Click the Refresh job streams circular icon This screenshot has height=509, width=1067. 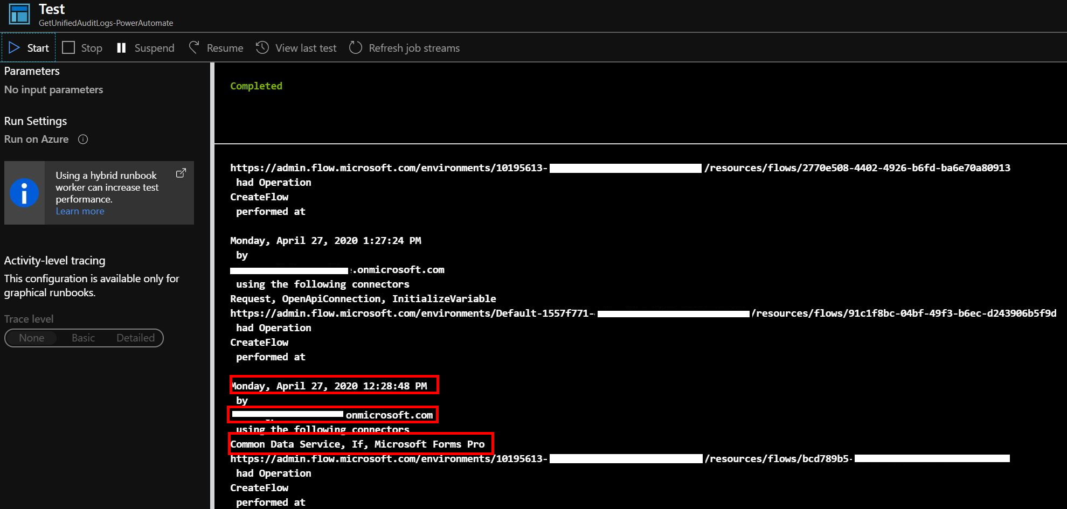[x=356, y=48]
